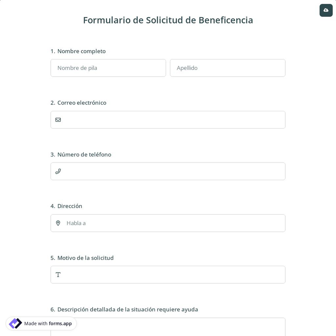Image resolution: width=336 pixels, height=336 pixels.
Task: Click the 'Habla a' address input field
Action: coord(168,223)
